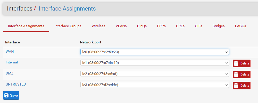Go to the VLANs tab
Image resolution: width=258 pixels, height=103 pixels.
click(121, 26)
